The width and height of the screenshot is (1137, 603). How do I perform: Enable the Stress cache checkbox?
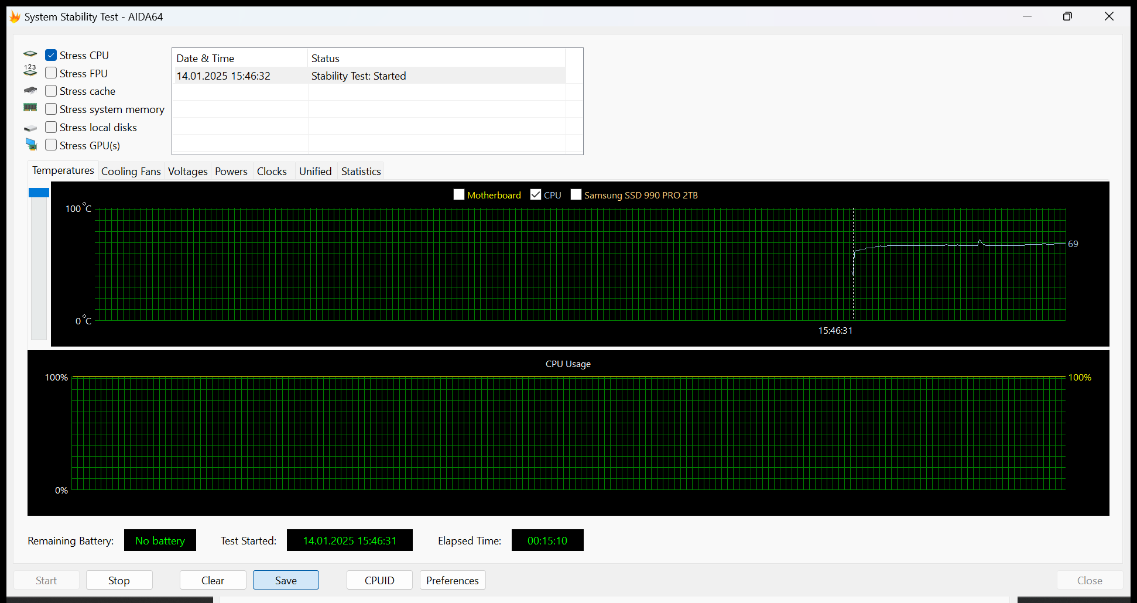(x=51, y=91)
